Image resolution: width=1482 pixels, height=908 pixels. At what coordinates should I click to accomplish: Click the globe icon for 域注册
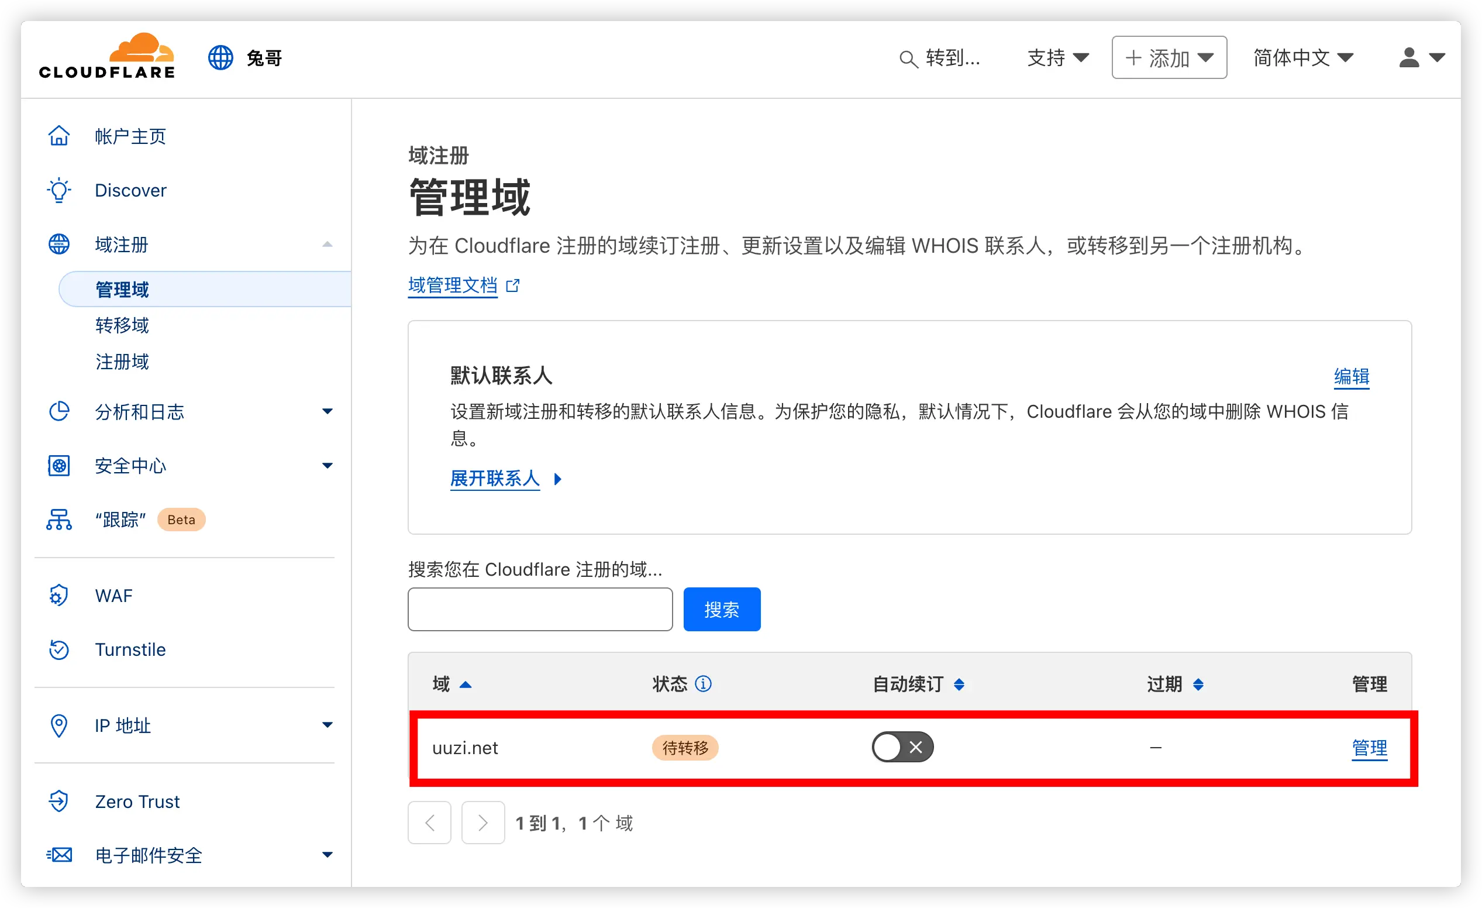[x=59, y=245]
